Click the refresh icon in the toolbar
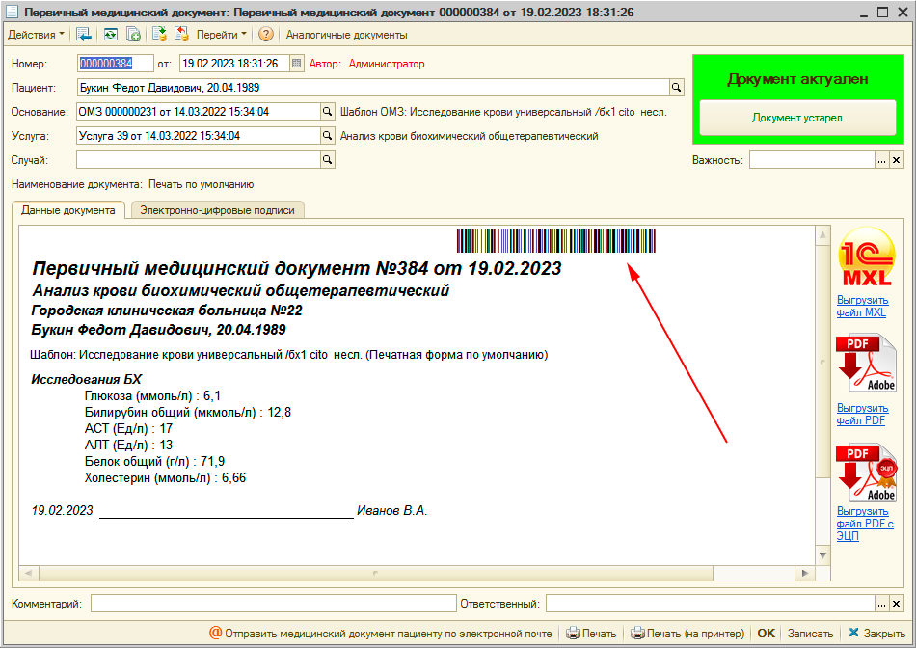The width and height of the screenshot is (916, 648). (x=111, y=34)
